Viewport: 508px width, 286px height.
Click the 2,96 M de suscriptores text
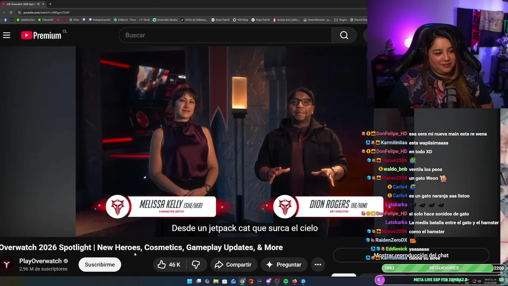coord(43,269)
